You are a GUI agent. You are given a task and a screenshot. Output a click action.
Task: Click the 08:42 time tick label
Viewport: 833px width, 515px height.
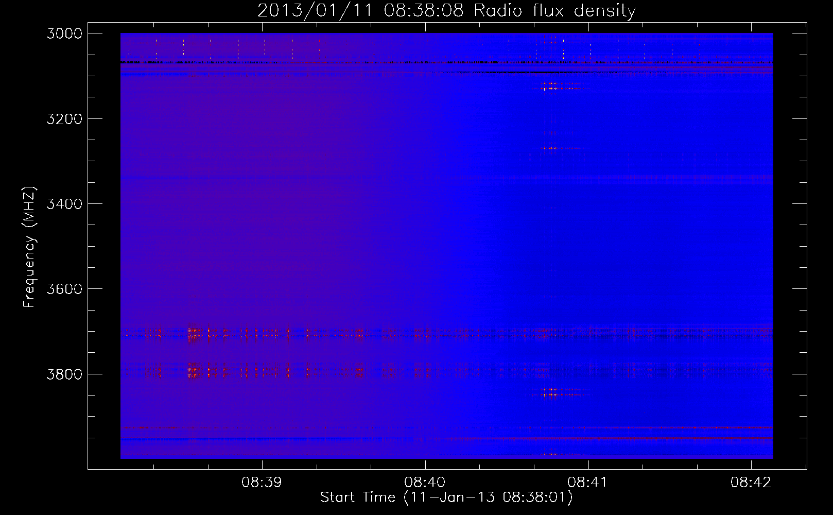[751, 482]
